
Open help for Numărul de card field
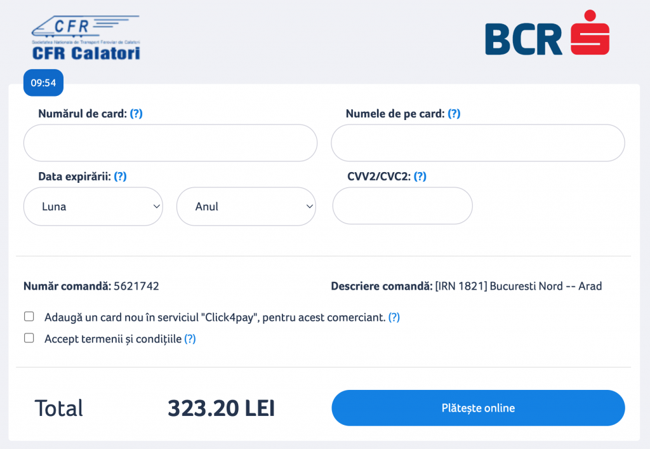click(137, 114)
